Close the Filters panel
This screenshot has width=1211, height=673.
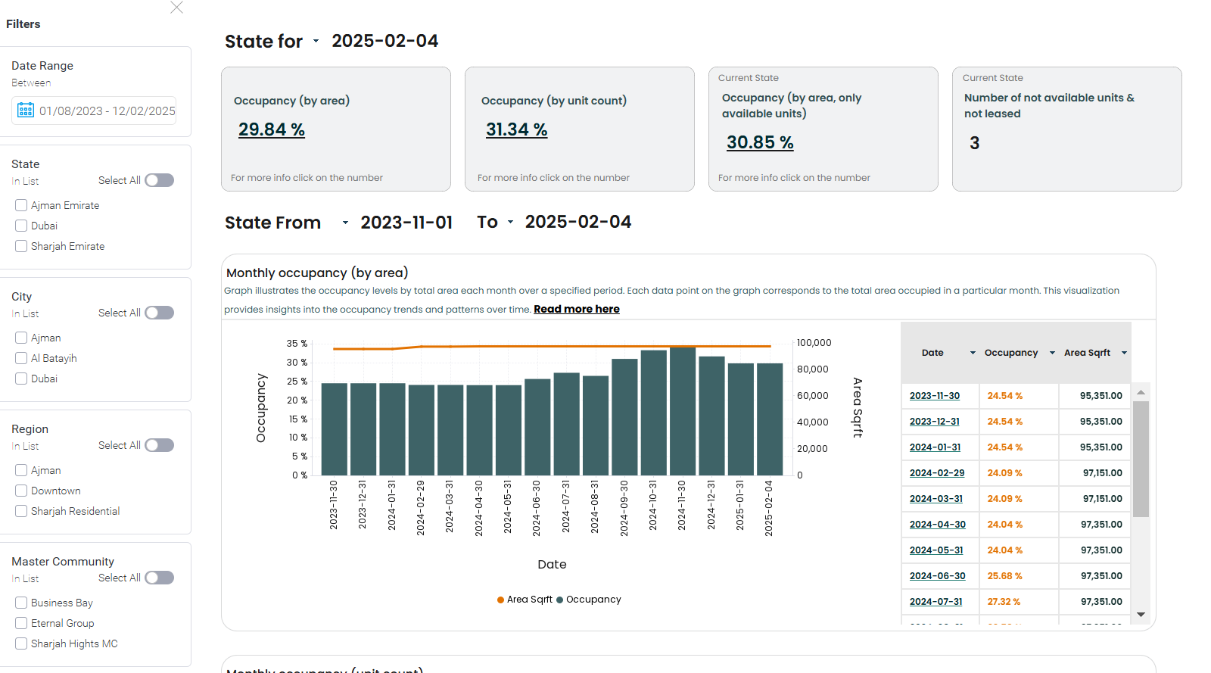pos(176,8)
